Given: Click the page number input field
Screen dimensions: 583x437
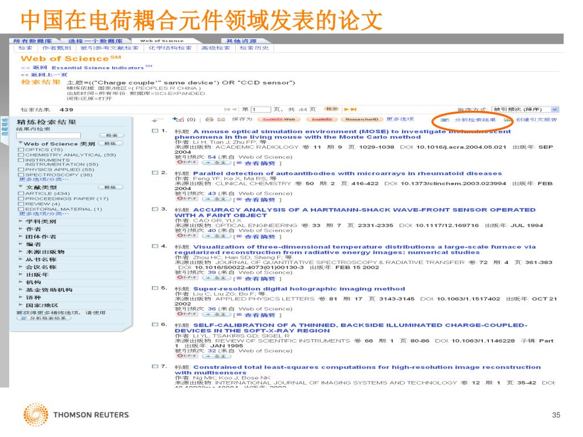Looking at the screenshot, I should click(x=261, y=109).
